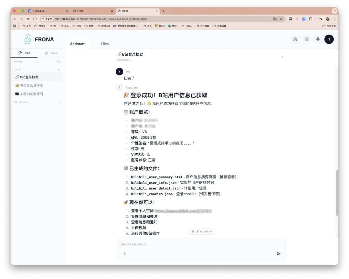Open the blurred personal space link

click(183, 211)
